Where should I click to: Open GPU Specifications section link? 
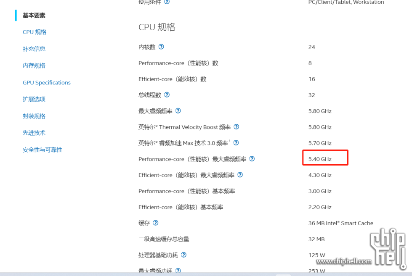(x=47, y=82)
